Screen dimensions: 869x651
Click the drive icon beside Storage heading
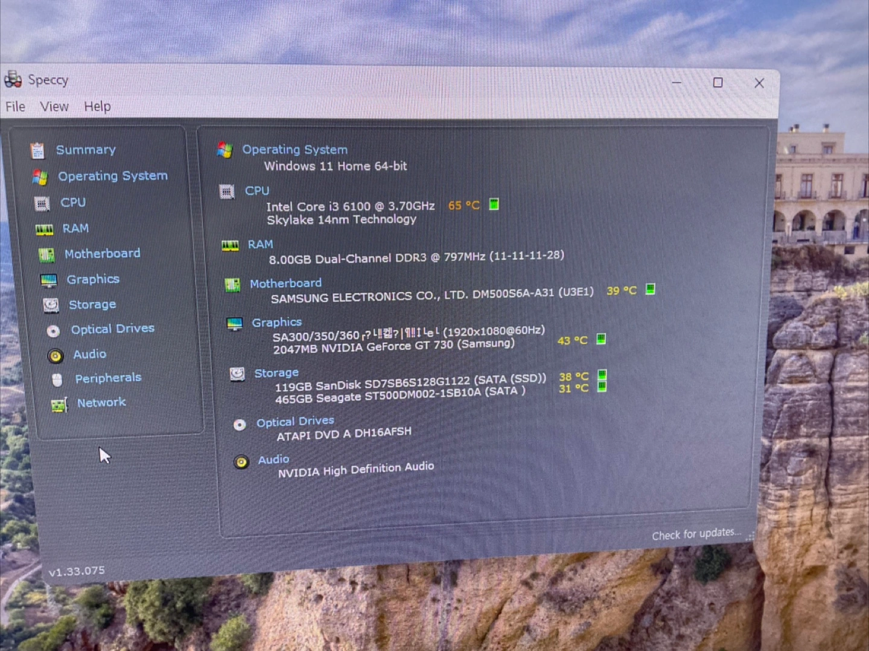tap(237, 374)
